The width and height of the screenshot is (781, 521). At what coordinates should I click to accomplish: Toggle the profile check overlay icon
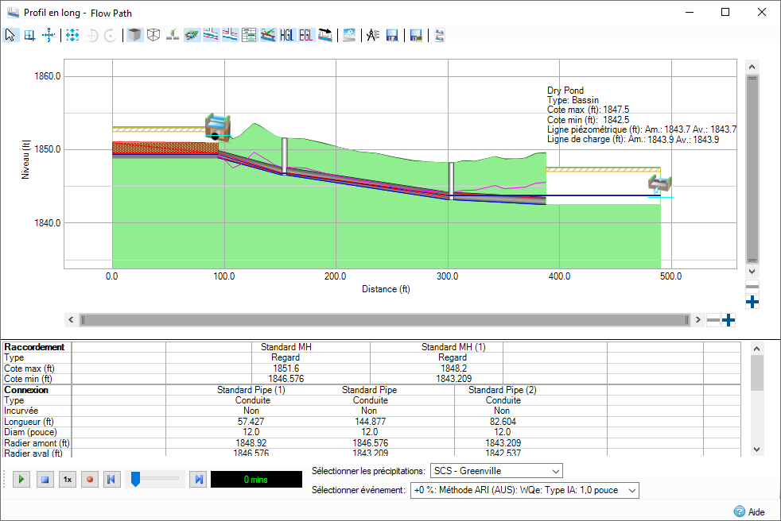pyautogui.click(x=268, y=35)
